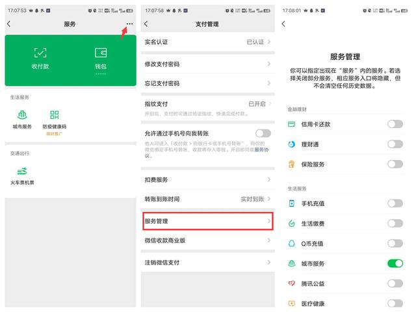This screenshot has width=416, height=312.
Task: Open the 钱包 wallet icon
Action: [101, 53]
